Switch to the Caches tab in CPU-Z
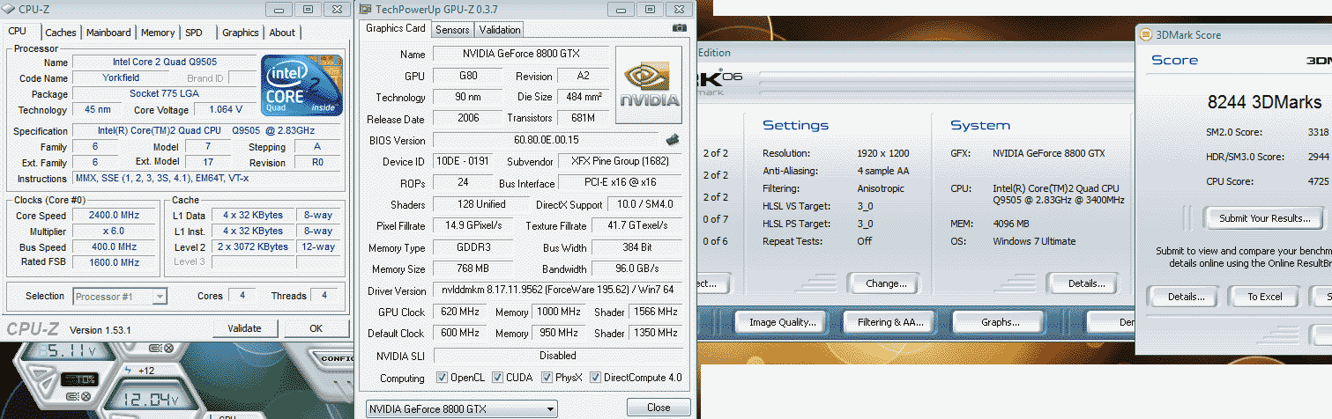 point(61,33)
